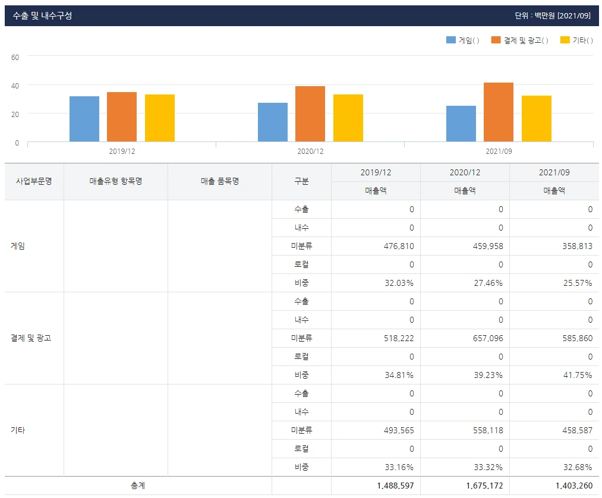
Task: Click the total 1,403,260
Action: [574, 486]
